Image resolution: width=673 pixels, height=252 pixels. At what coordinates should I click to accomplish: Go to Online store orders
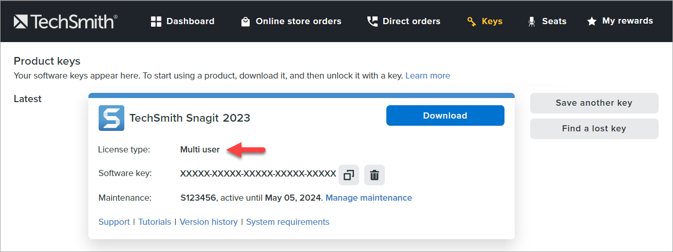pos(291,22)
